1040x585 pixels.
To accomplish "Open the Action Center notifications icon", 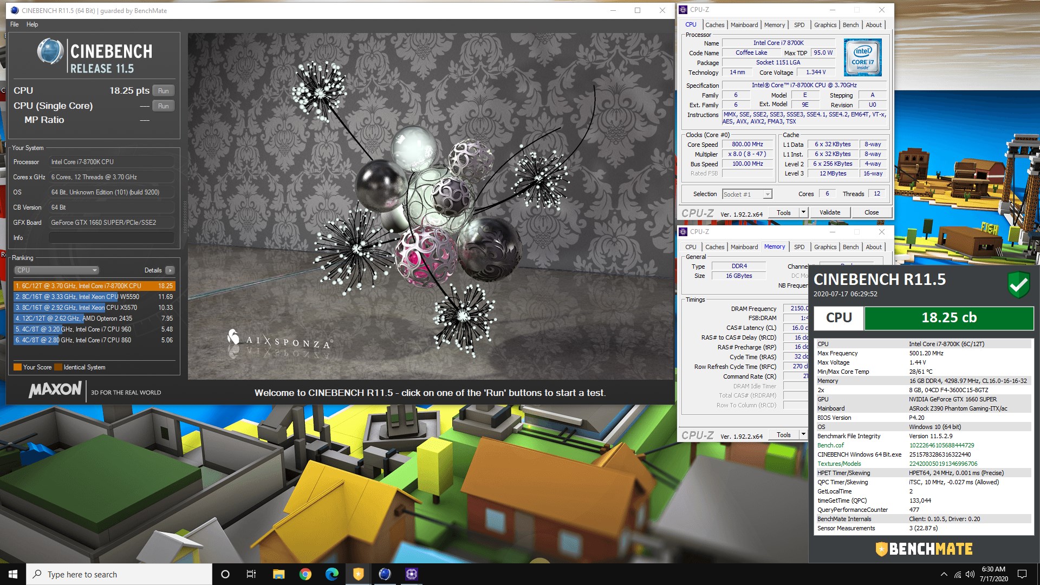I will pyautogui.click(x=1022, y=574).
